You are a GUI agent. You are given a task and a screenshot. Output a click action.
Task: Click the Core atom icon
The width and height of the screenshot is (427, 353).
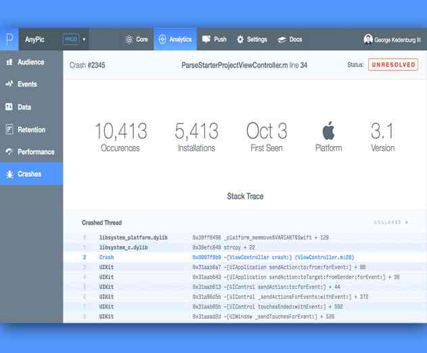[x=129, y=39]
